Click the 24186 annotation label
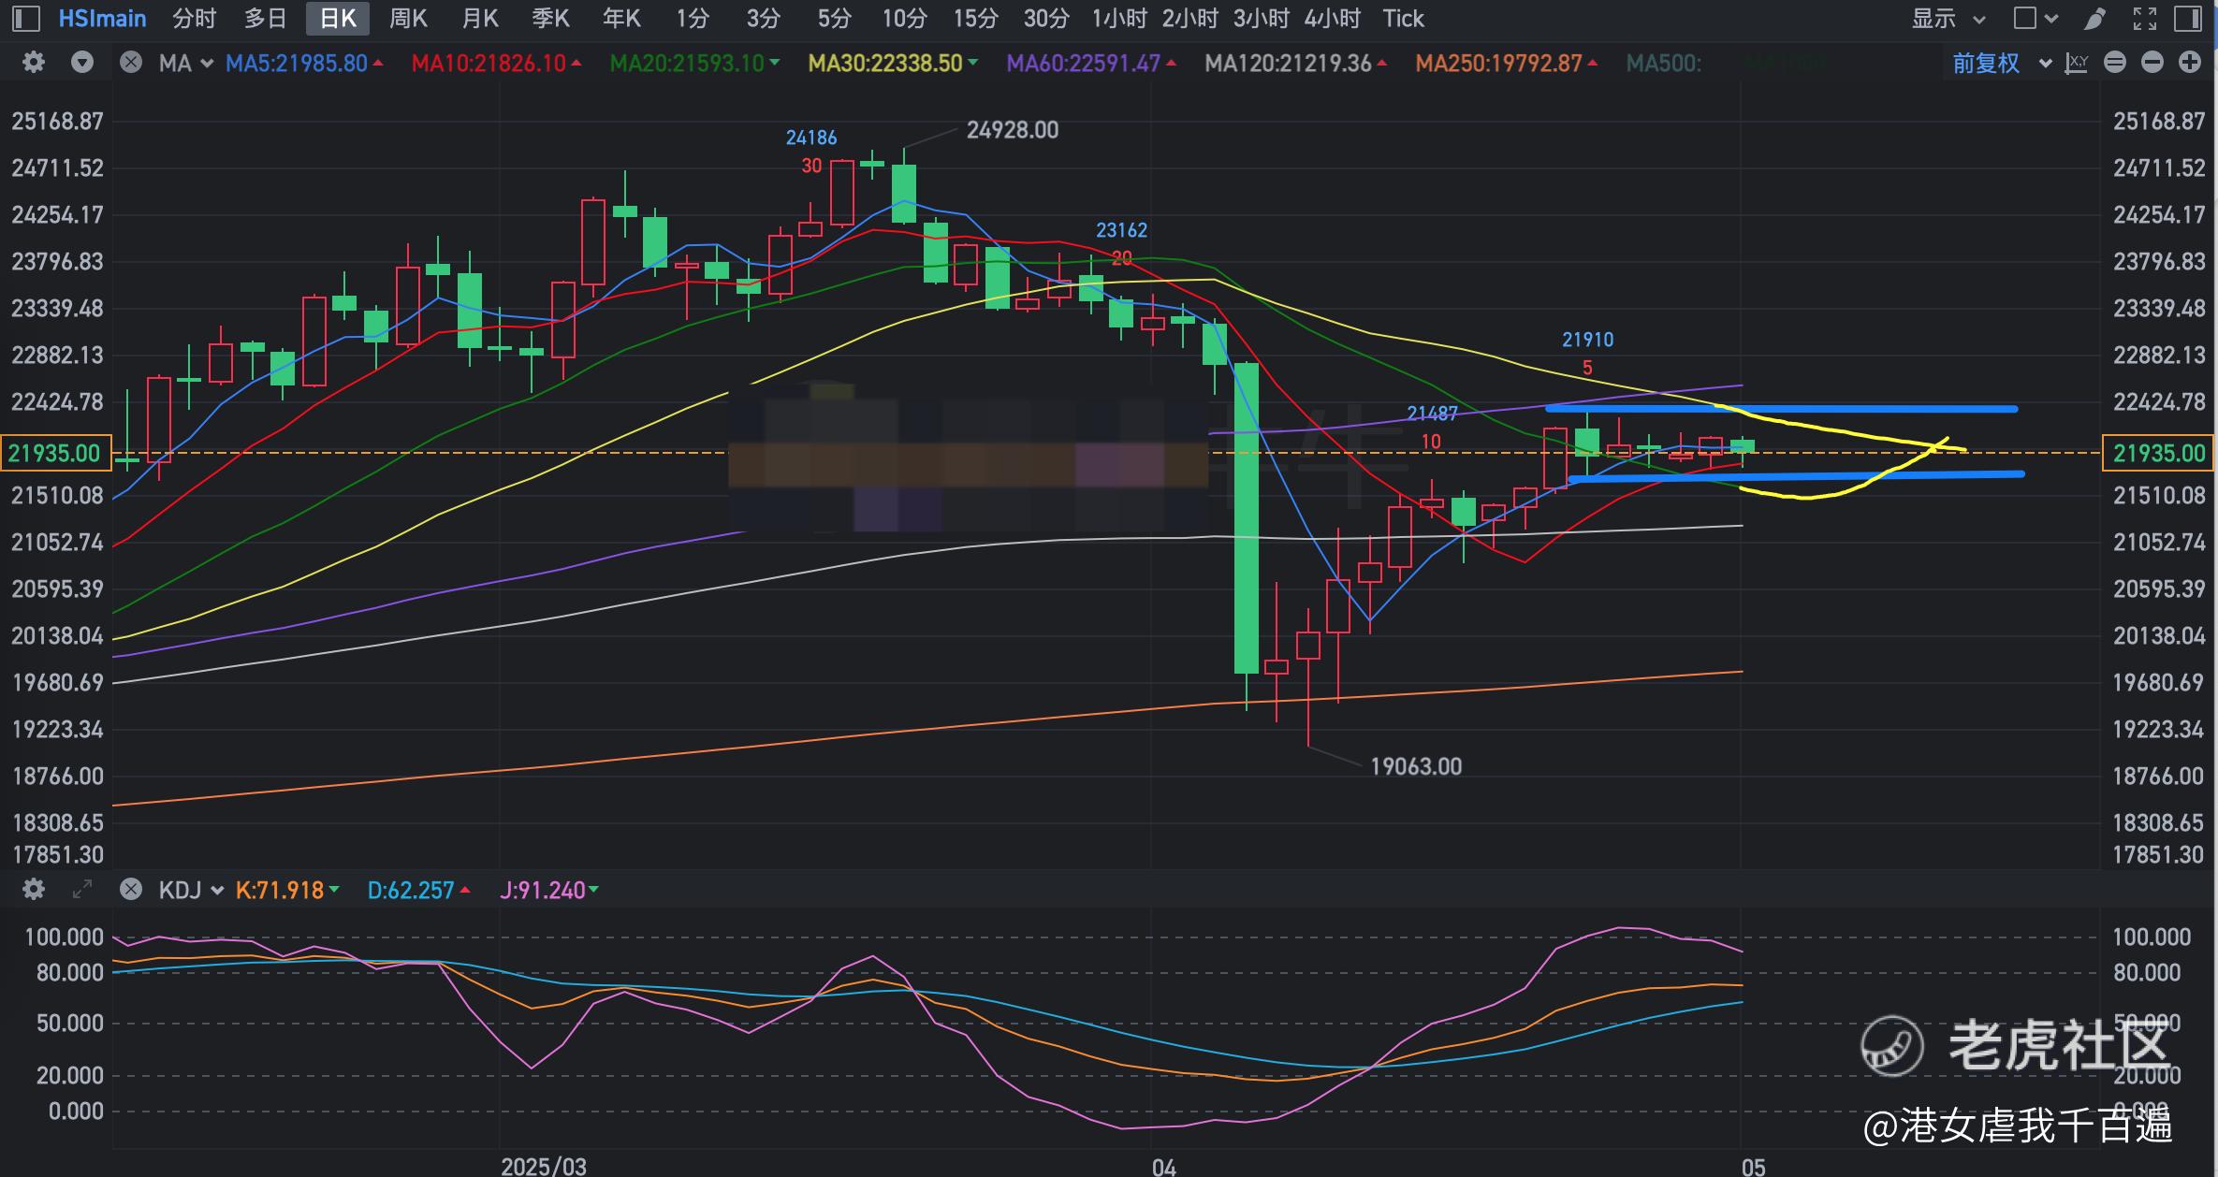The width and height of the screenshot is (2218, 1177). click(811, 138)
